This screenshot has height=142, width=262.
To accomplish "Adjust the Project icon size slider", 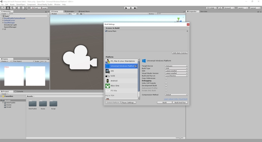I will pos(179,138).
